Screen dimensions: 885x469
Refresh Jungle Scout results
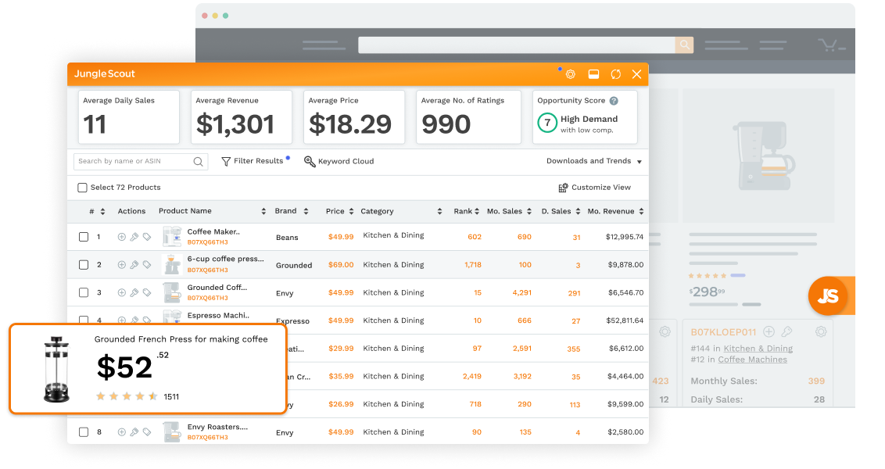click(x=616, y=74)
